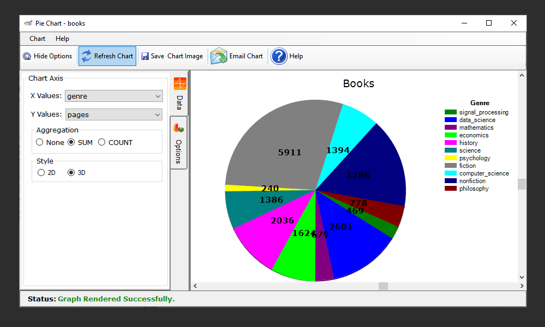Switch to the Data vertical tab
This screenshot has width=545, height=327.
coord(179,94)
